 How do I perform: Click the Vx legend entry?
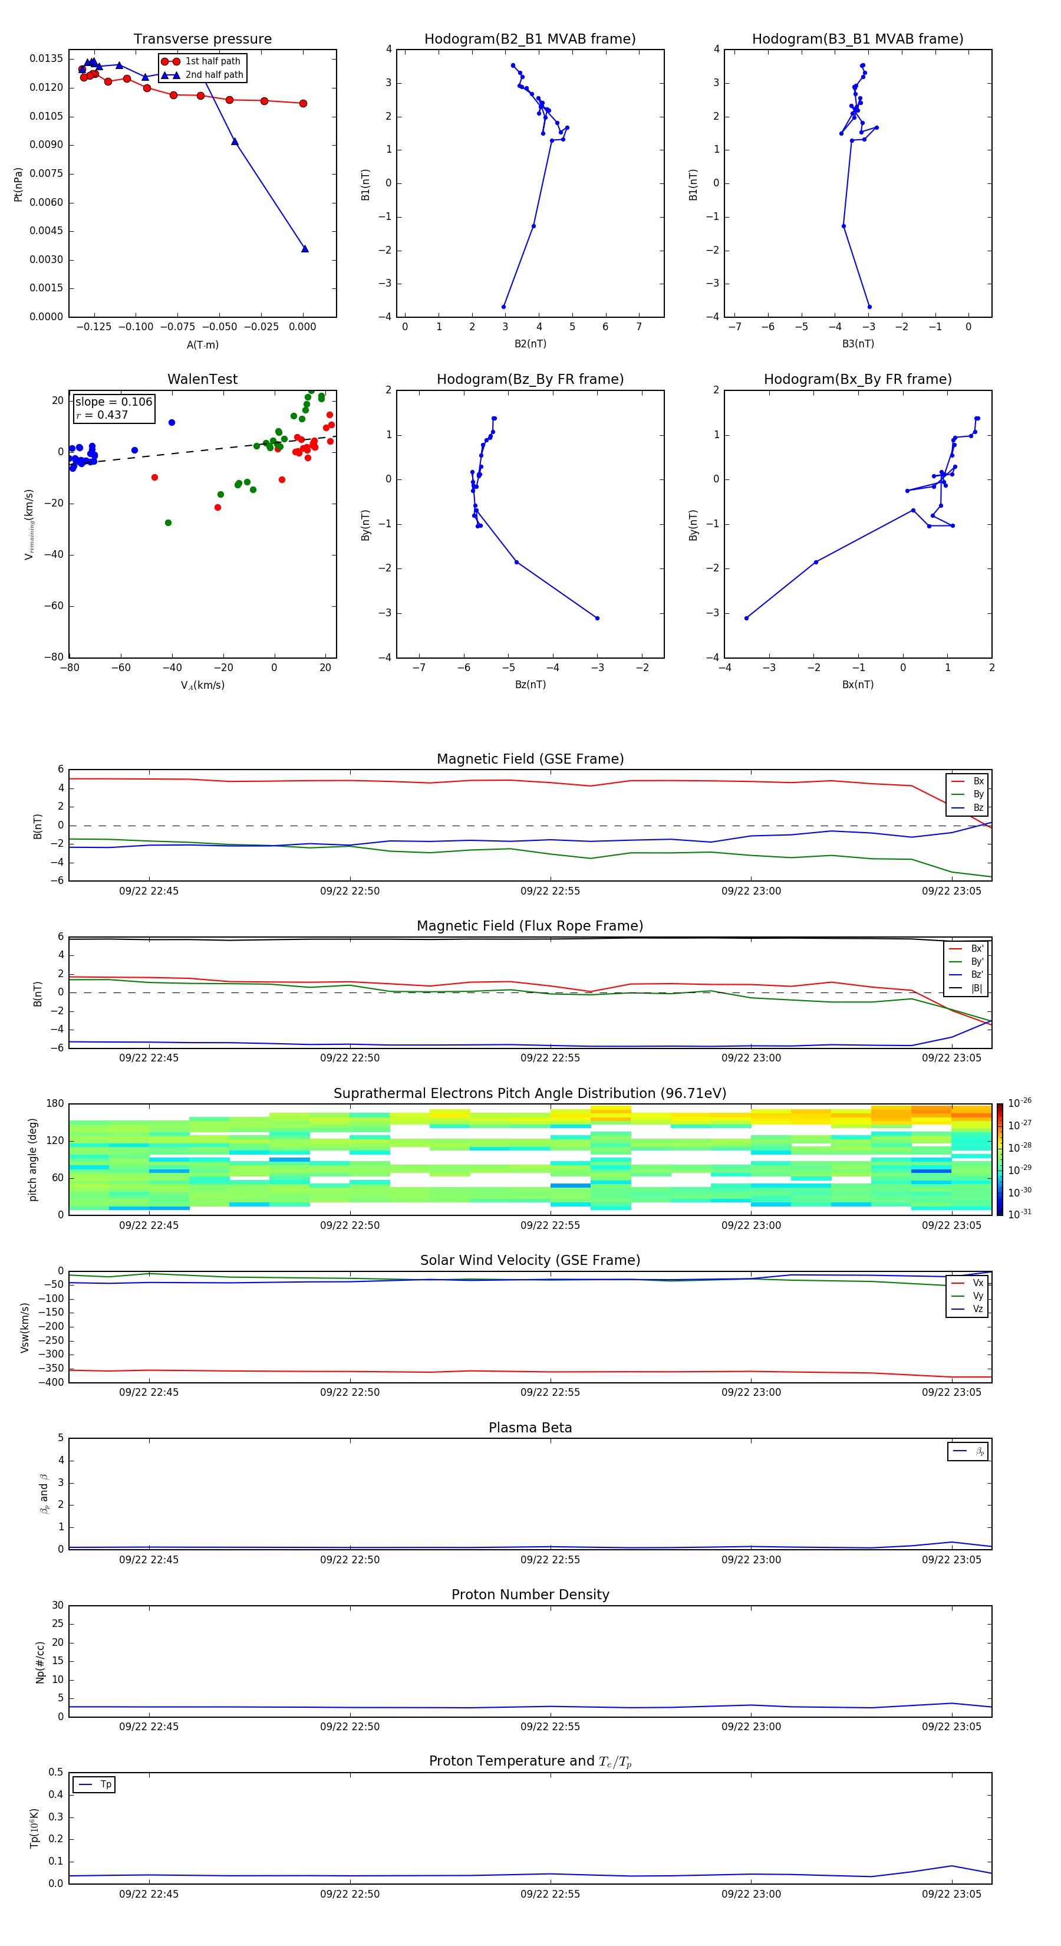(967, 1283)
